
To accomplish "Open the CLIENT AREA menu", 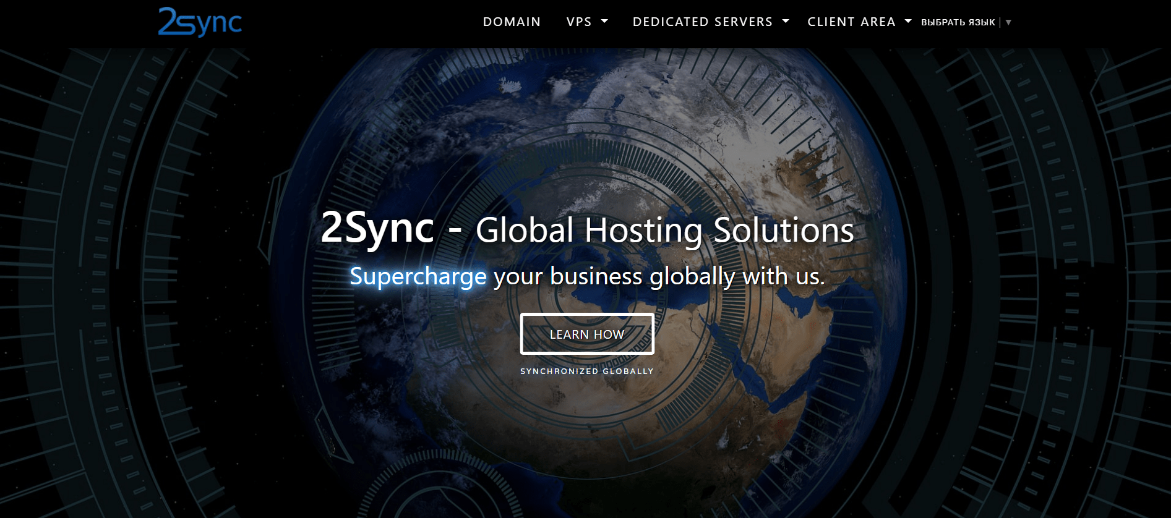I will point(851,22).
